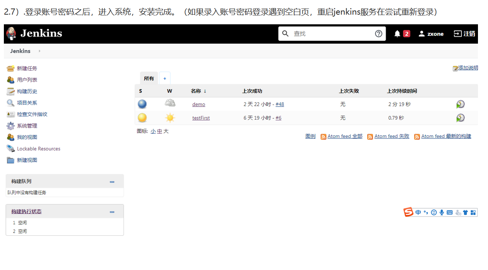Open the Sogou soft keyboard icon
Image resolution: width=488 pixels, height=270 pixels.
coord(449,213)
